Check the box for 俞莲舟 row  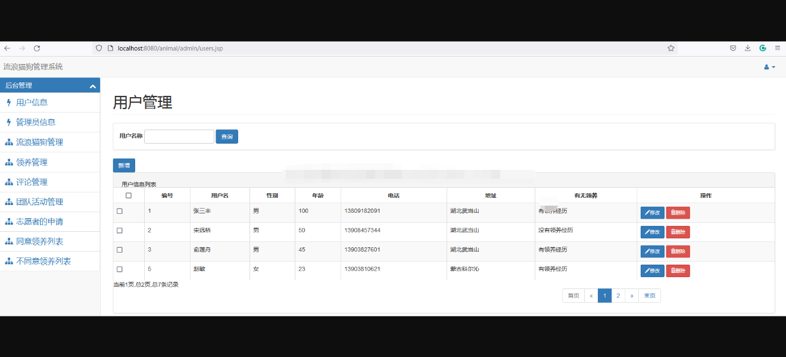(x=120, y=250)
